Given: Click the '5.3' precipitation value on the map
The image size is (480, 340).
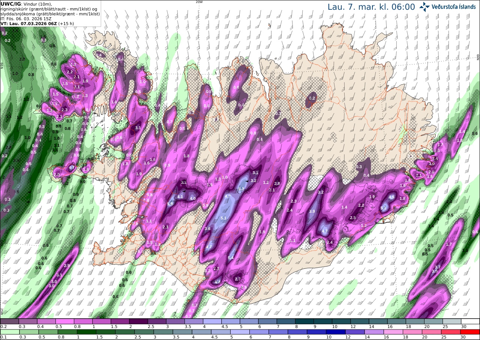Looking at the screenshot, I should (x=241, y=189).
